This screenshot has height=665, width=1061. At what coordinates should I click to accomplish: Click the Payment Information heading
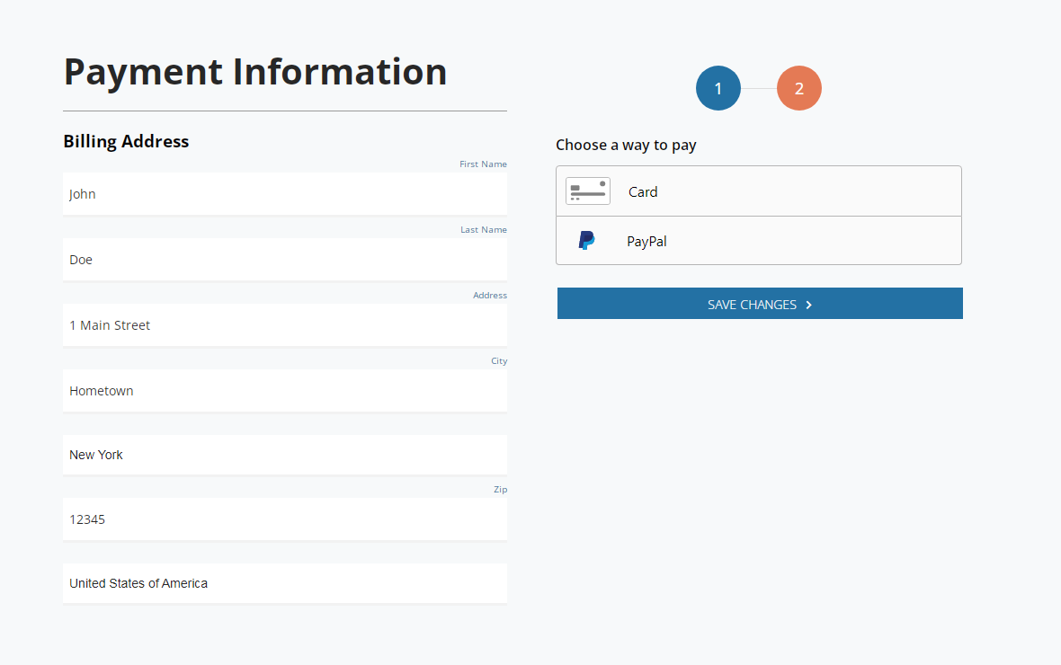[x=255, y=72]
